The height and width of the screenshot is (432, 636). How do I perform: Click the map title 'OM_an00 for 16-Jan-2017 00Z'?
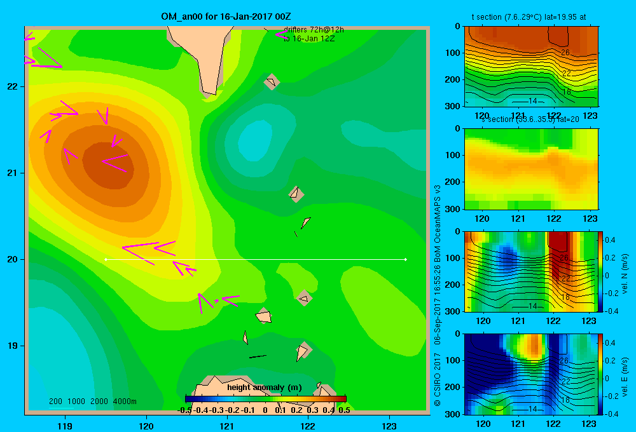click(x=226, y=17)
